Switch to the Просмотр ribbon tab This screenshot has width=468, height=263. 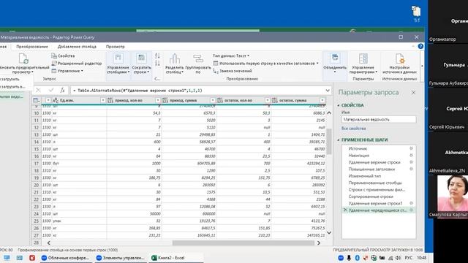116,47
